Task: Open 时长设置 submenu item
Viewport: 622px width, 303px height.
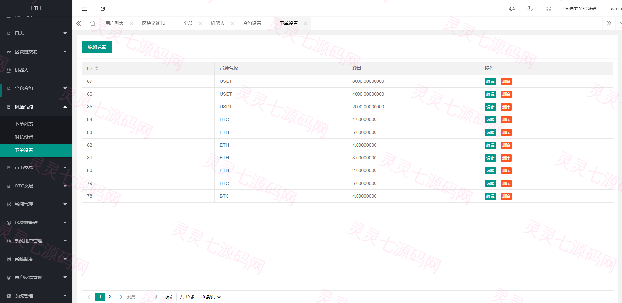Action: 36,137
